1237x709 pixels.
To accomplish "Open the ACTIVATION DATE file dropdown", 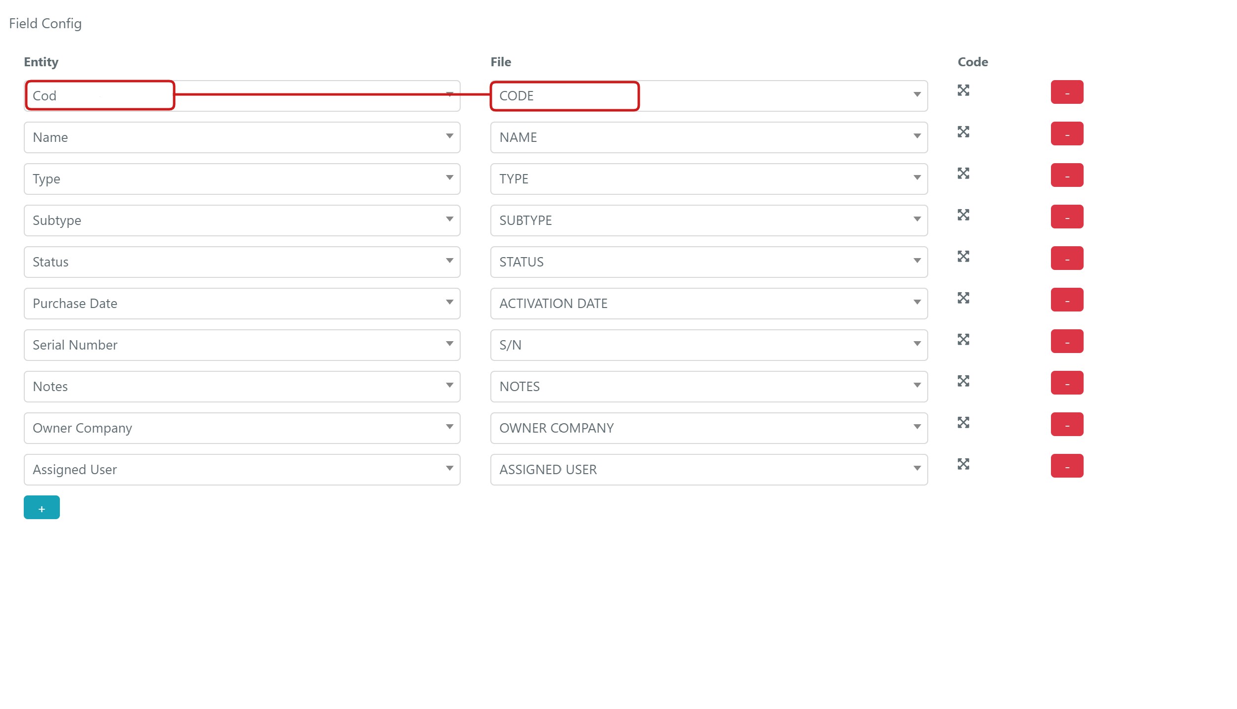I will (709, 304).
